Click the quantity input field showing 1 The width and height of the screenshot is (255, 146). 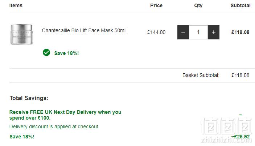tap(198, 32)
